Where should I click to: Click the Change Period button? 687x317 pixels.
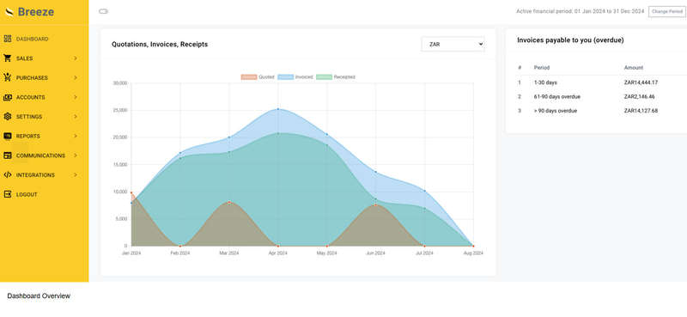tap(667, 11)
